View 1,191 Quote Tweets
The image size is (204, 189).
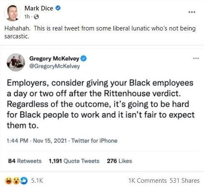coord(74,161)
